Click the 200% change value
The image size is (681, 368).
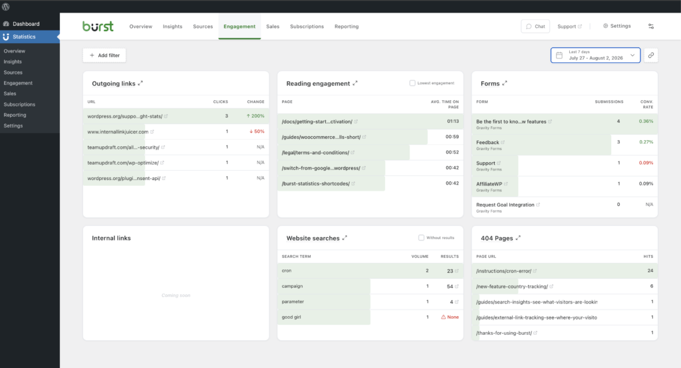coord(255,116)
